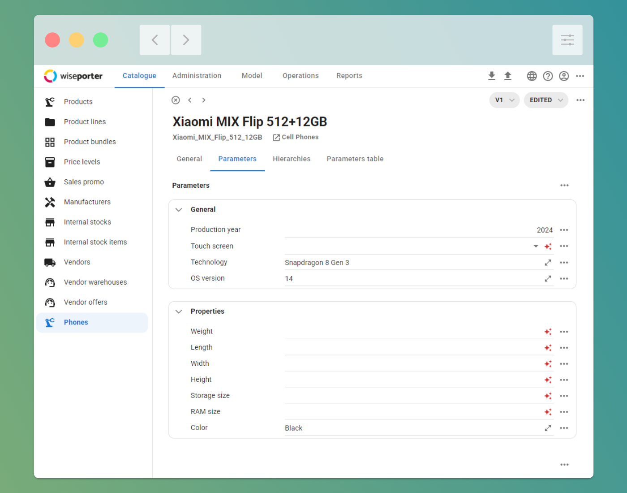The image size is (627, 493).
Task: Open the language globe icon
Action: tap(532, 76)
